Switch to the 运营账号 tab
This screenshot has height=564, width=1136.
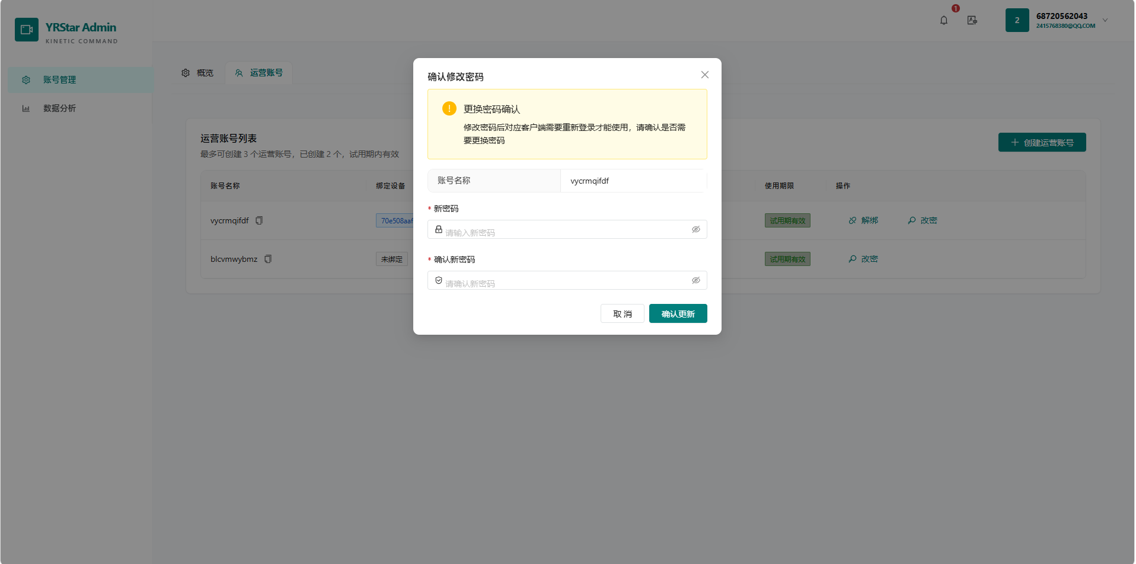click(x=259, y=73)
